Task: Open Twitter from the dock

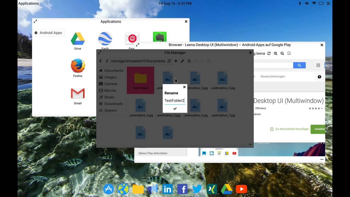Action: point(197,189)
